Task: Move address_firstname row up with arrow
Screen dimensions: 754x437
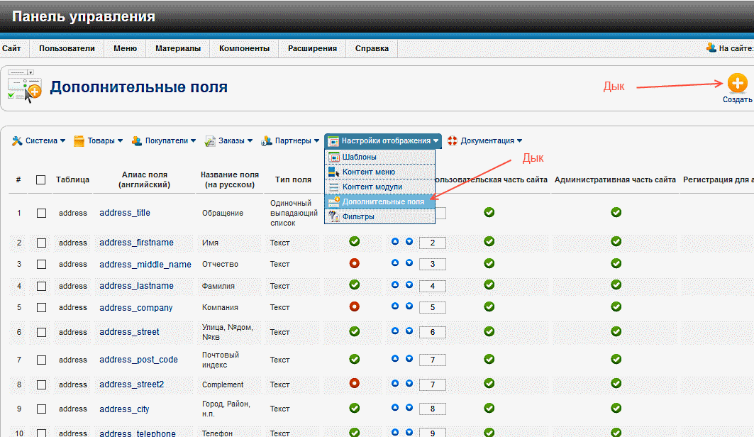Action: tap(395, 242)
